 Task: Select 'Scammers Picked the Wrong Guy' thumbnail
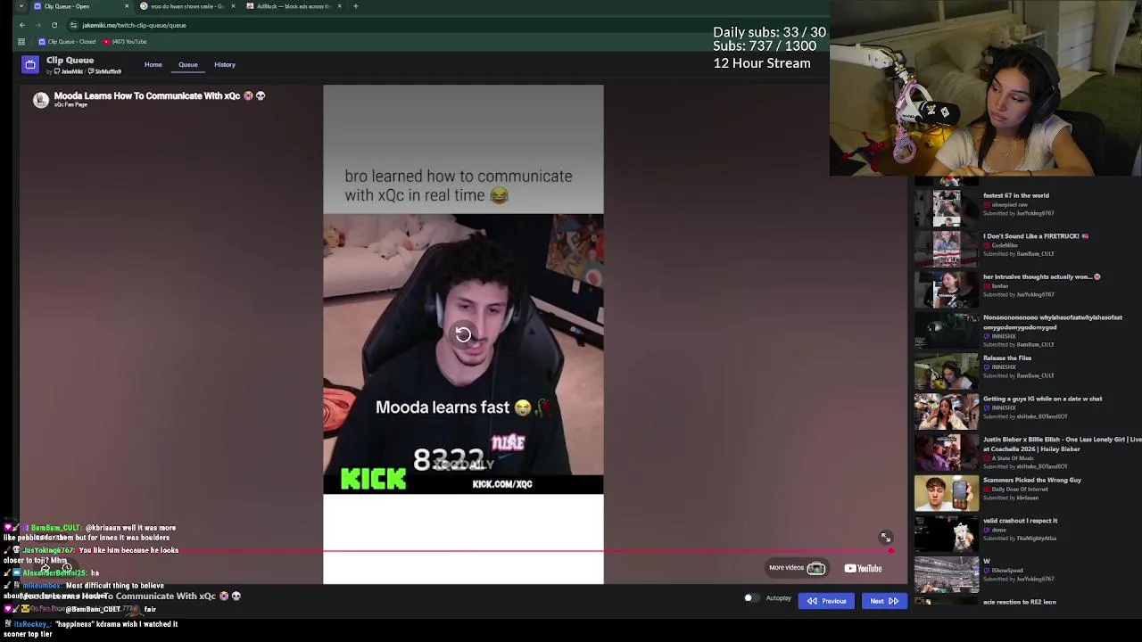pyautogui.click(x=946, y=492)
